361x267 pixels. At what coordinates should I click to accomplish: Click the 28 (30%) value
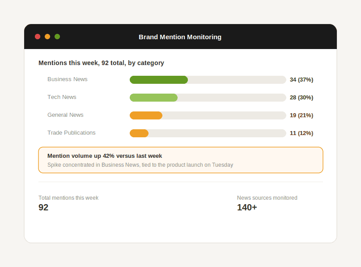point(302,98)
